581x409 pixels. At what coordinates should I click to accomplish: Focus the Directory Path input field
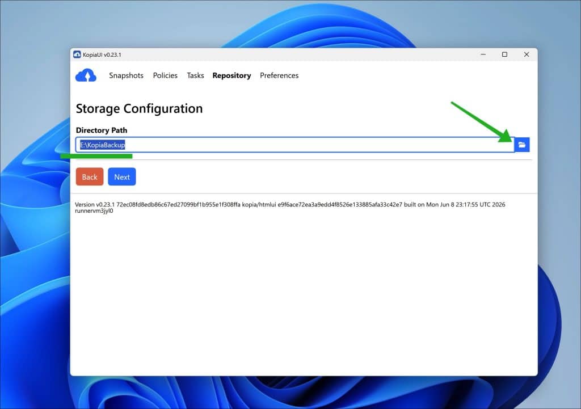click(295, 145)
